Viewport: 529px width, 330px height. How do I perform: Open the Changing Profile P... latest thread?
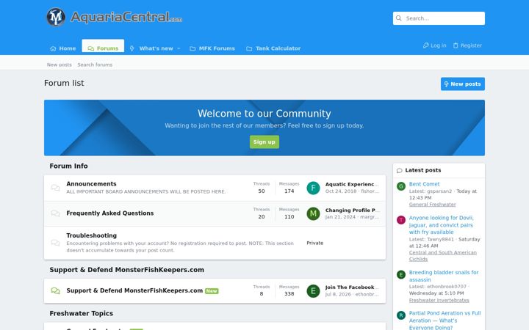pyautogui.click(x=352, y=210)
